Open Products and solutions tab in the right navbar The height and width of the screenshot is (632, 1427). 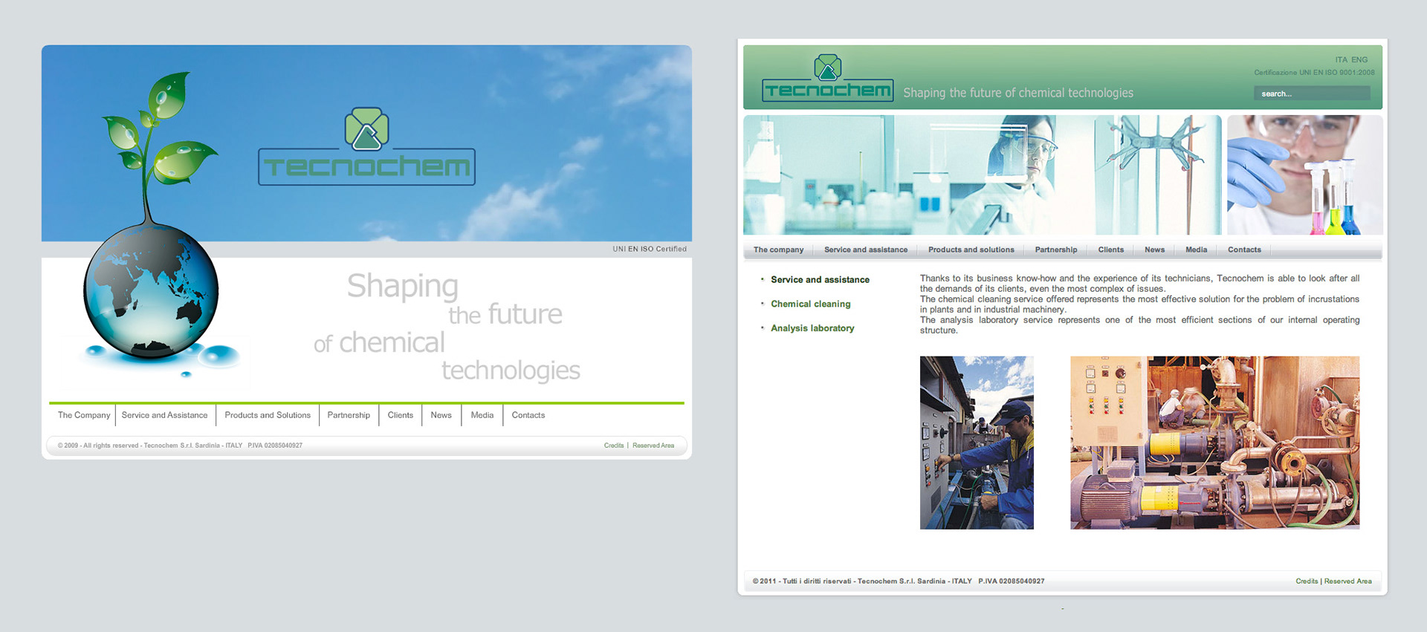(x=971, y=250)
